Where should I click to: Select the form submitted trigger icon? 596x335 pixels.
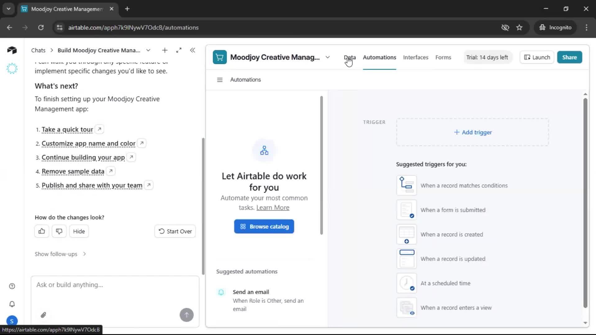[407, 210]
